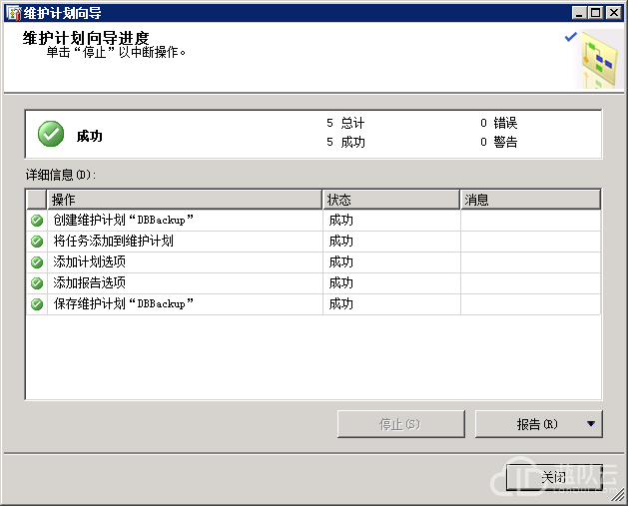
Task: Maximize the 维护计划向导 window
Action: [596, 13]
